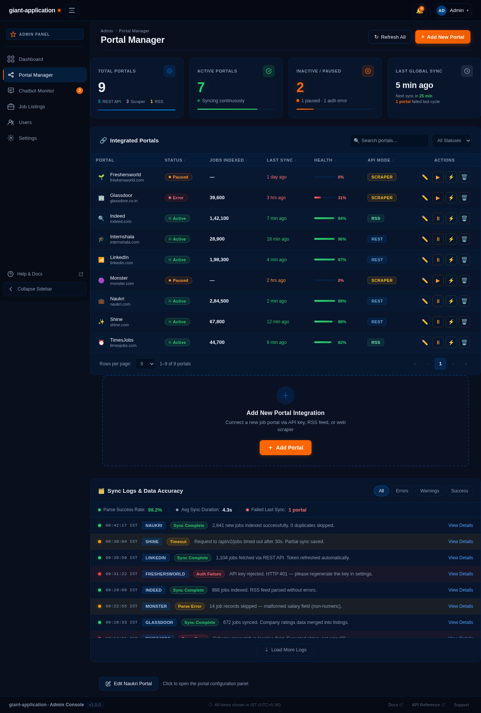Open Dashboard in the sidebar
The width and height of the screenshot is (481, 713).
45,59
